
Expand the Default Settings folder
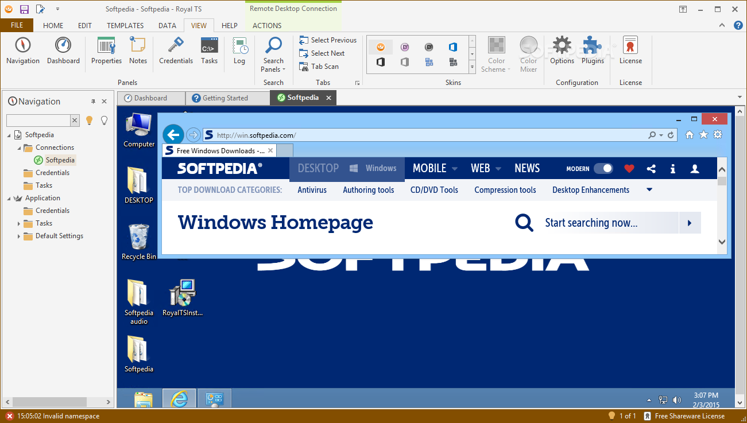(19, 236)
